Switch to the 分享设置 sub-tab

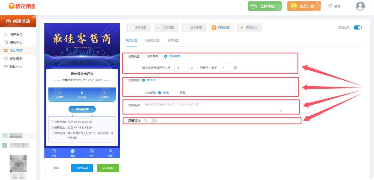click(173, 40)
